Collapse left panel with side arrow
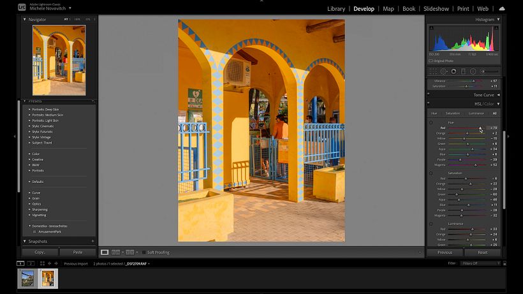 click(15, 136)
